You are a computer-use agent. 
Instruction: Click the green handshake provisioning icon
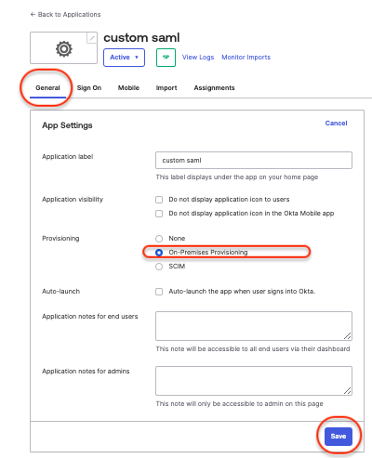(x=166, y=58)
